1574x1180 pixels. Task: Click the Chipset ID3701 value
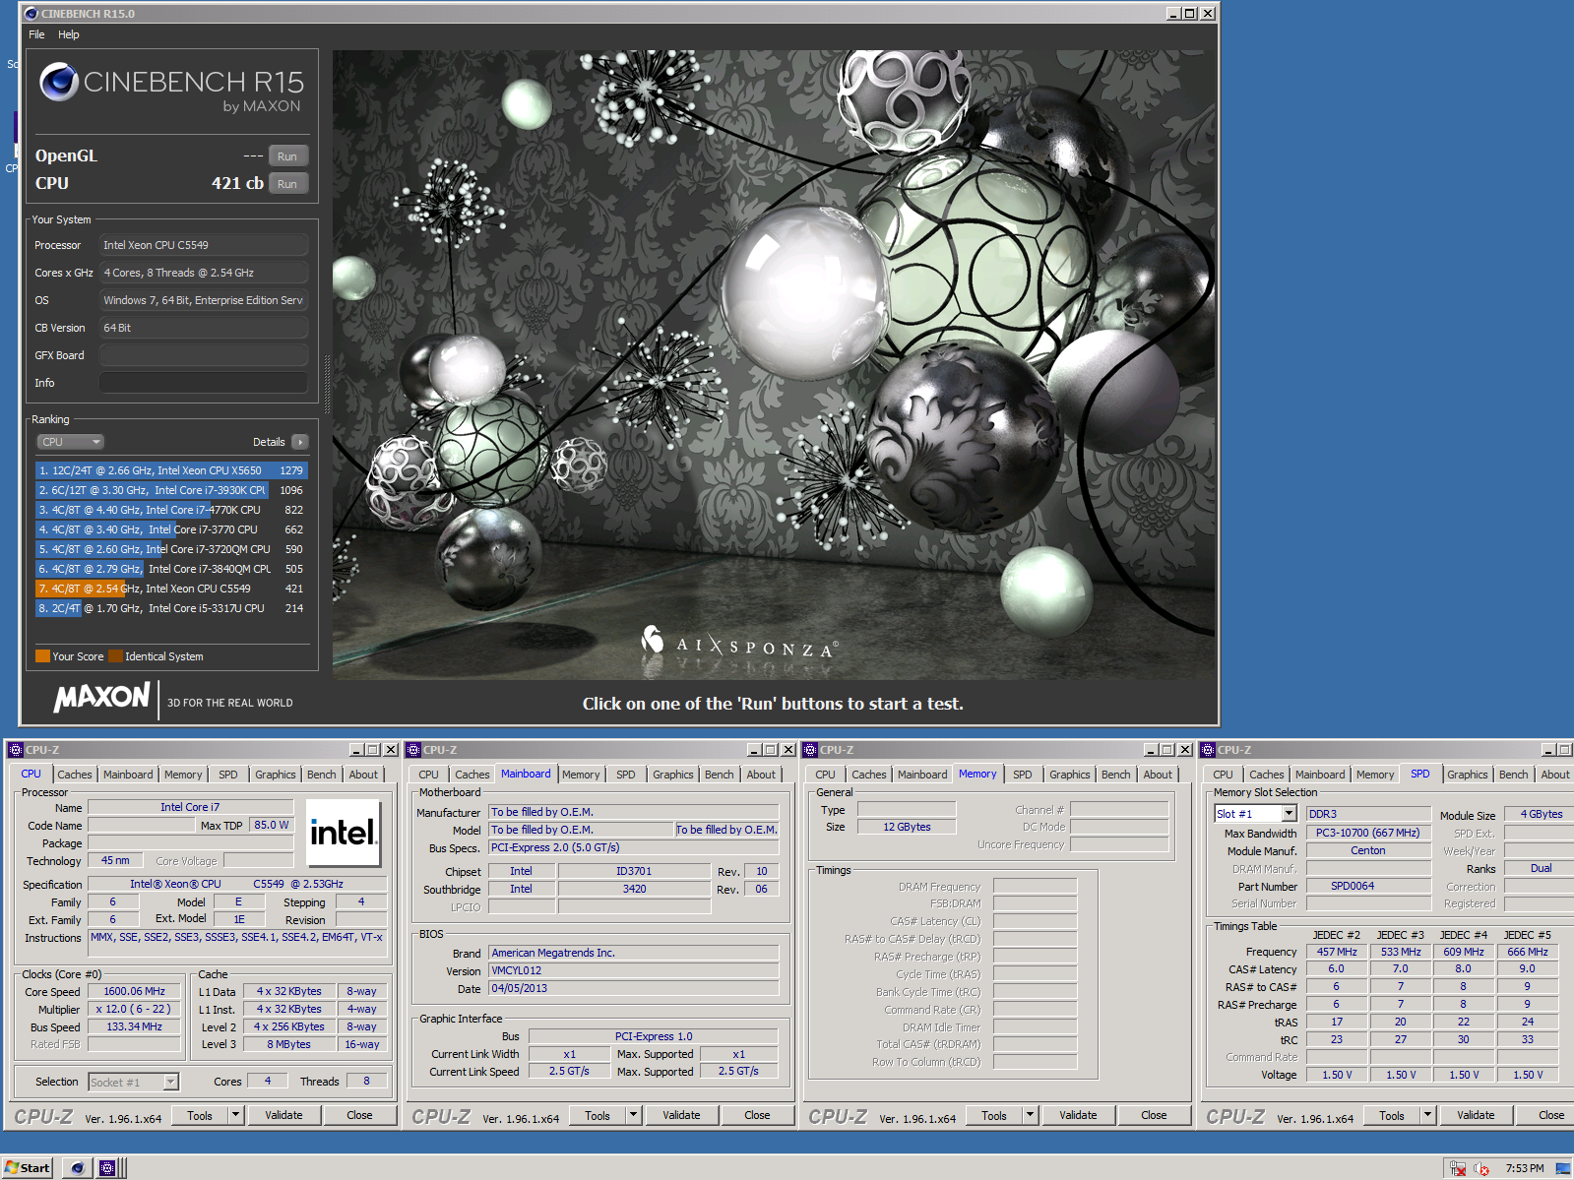pyautogui.click(x=634, y=871)
